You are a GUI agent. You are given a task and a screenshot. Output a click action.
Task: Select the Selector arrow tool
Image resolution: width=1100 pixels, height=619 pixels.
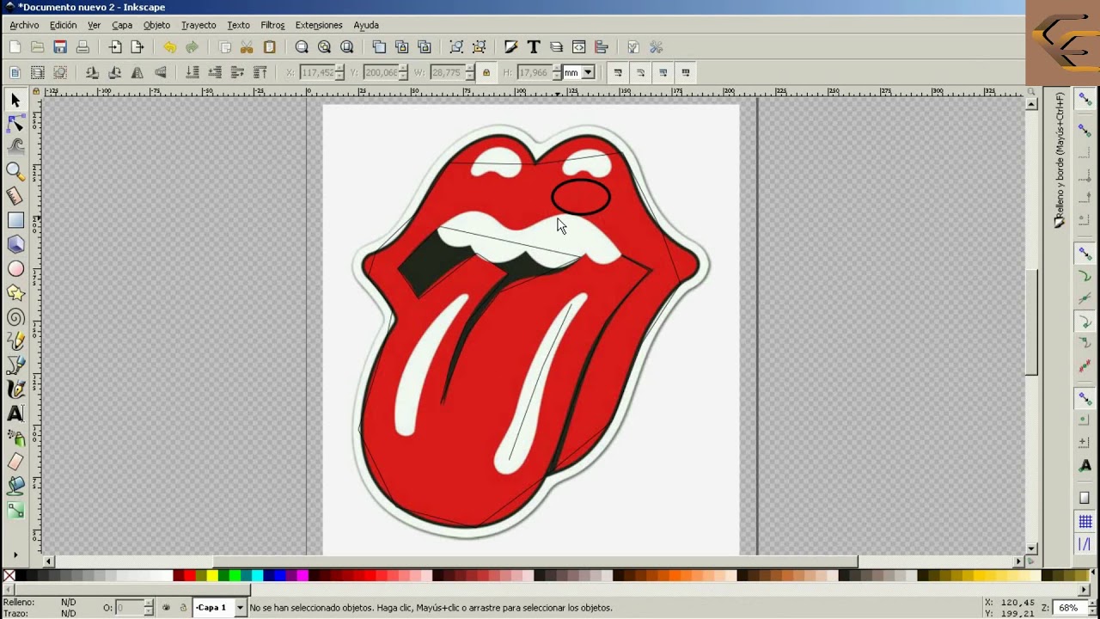click(15, 101)
